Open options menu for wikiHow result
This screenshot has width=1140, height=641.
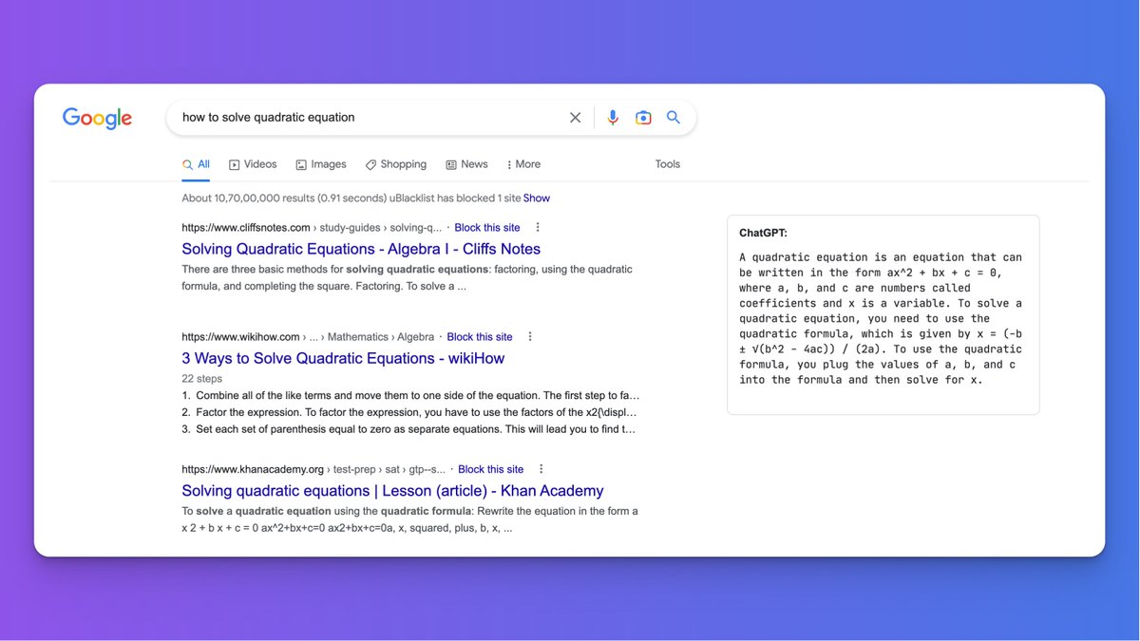tap(530, 337)
